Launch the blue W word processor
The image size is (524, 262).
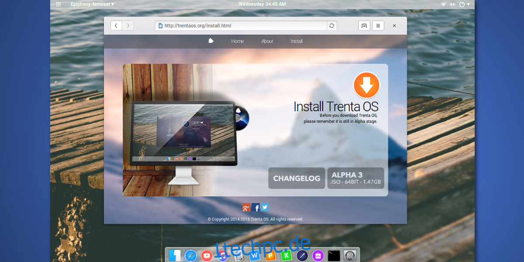(254, 256)
